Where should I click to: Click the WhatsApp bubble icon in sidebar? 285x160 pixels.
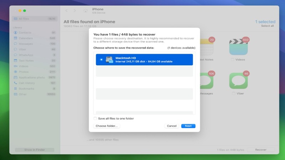point(15,55)
